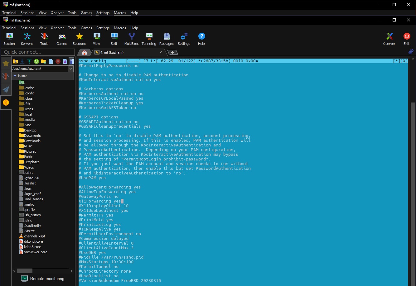Open the Sessions star toolbar icon

(79, 39)
